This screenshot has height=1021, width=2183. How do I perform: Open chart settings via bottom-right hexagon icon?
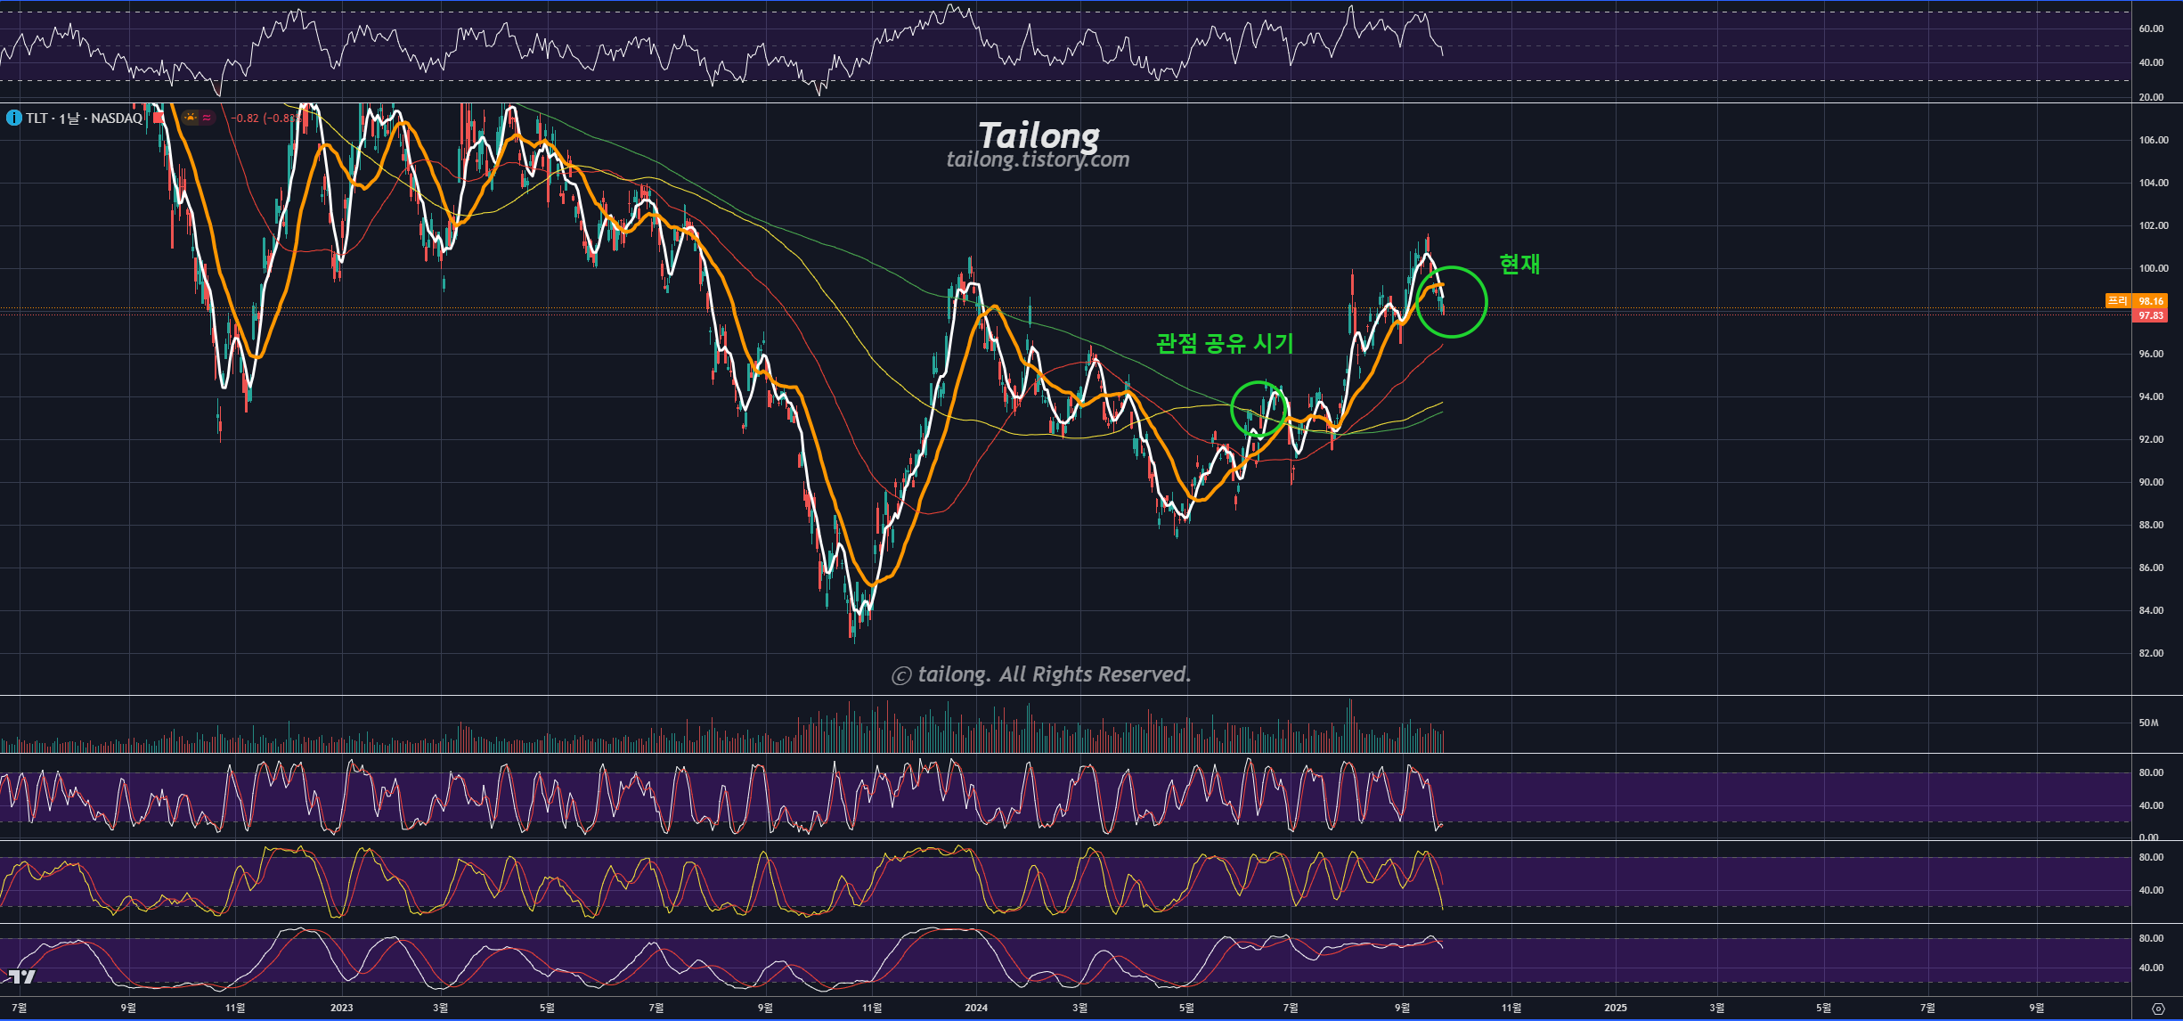pyautogui.click(x=2157, y=1009)
